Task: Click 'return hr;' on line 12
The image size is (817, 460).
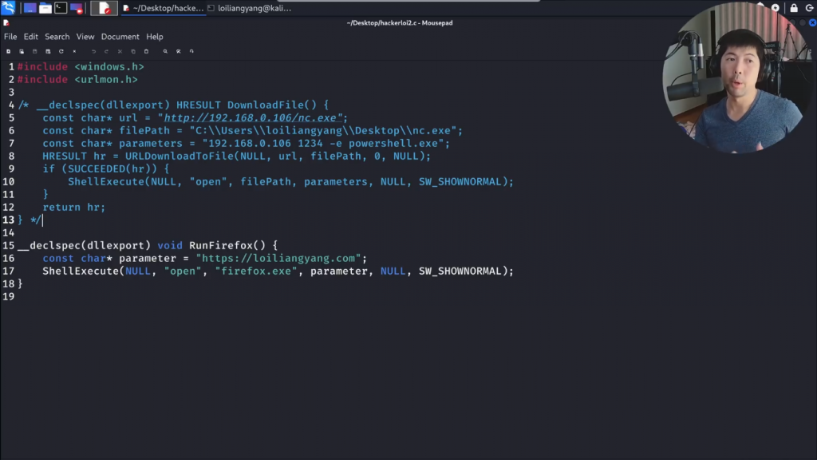Action: click(74, 208)
